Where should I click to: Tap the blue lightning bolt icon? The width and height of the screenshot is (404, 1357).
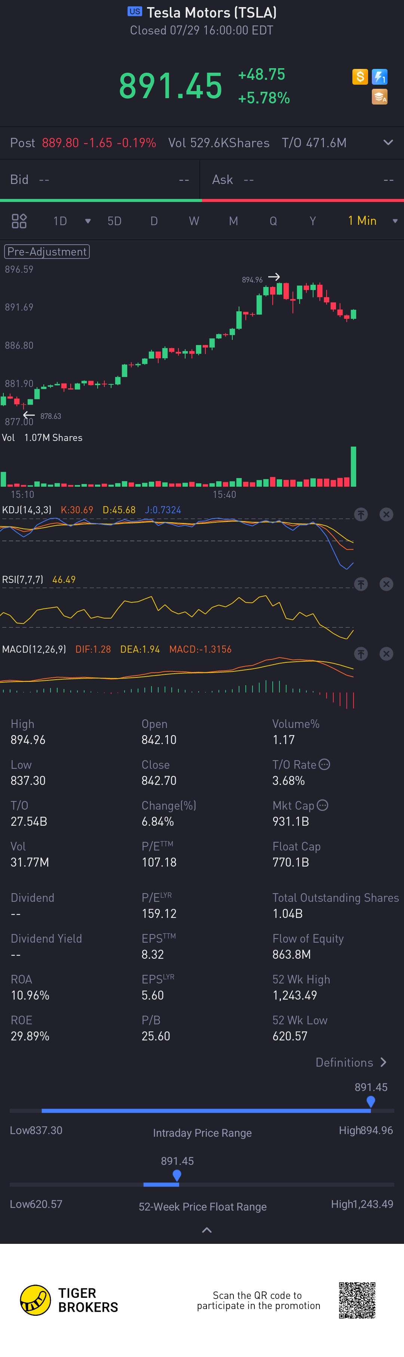pos(380,77)
